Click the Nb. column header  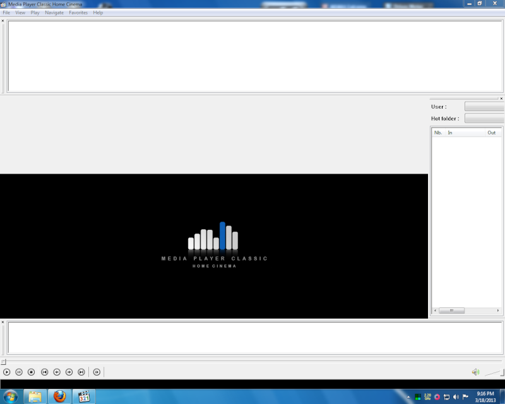438,133
